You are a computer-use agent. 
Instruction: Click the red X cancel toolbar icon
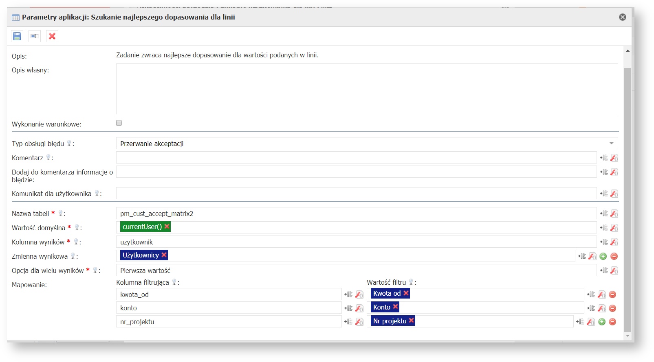(x=52, y=36)
